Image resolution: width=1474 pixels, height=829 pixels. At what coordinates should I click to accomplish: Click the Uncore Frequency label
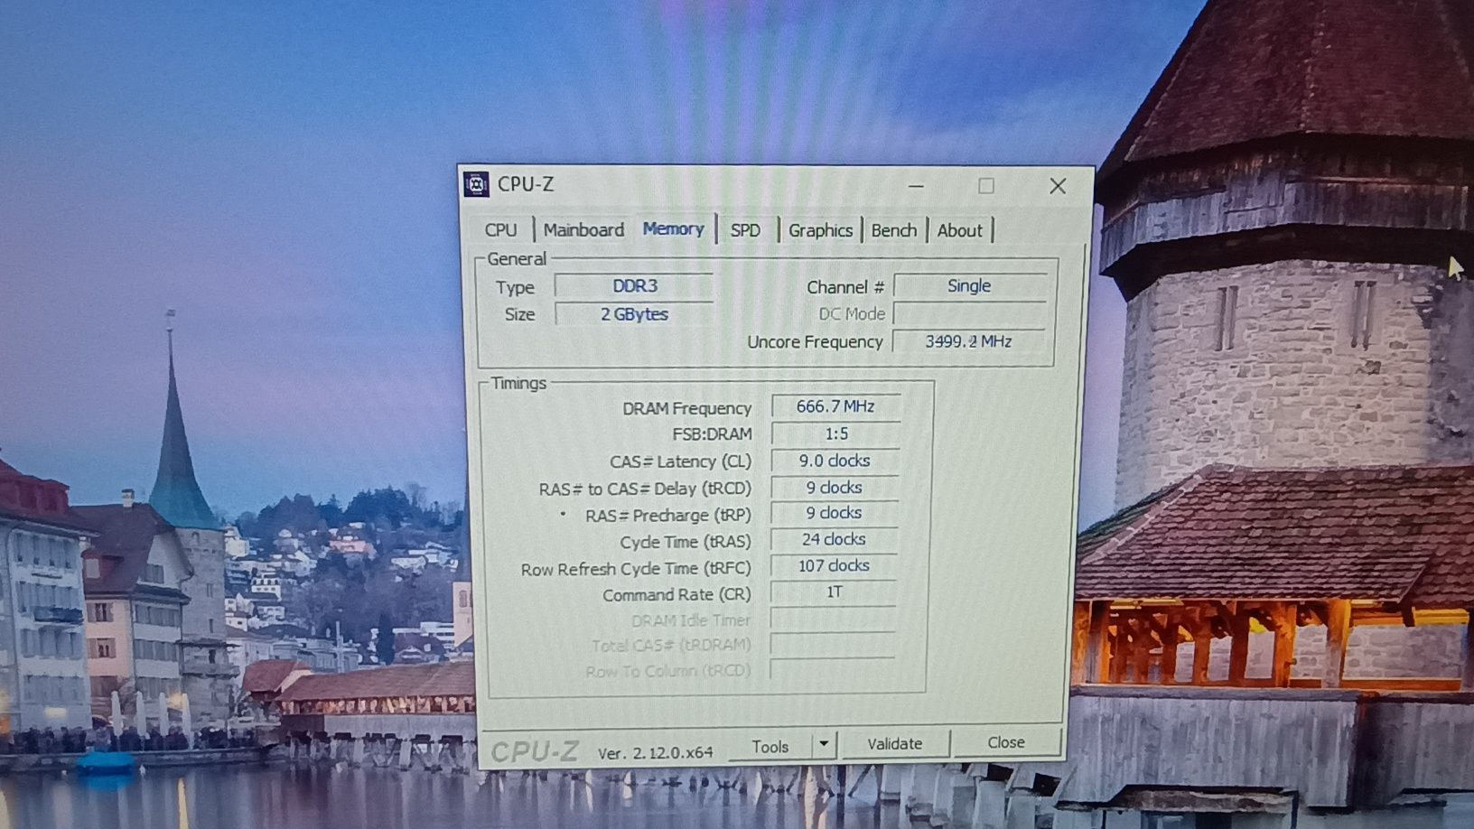click(x=815, y=342)
